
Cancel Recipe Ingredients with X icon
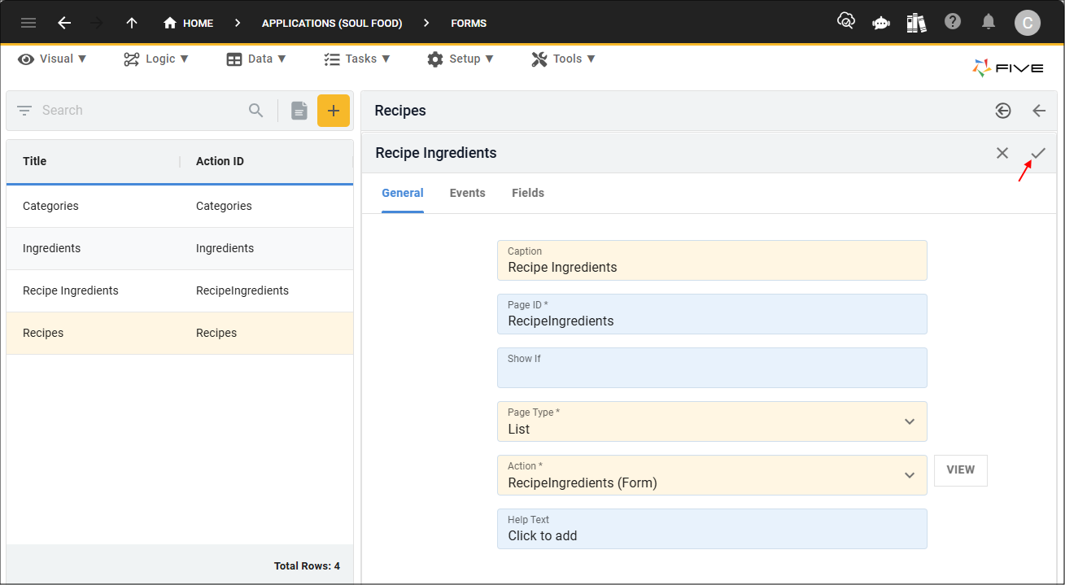pyautogui.click(x=1002, y=153)
